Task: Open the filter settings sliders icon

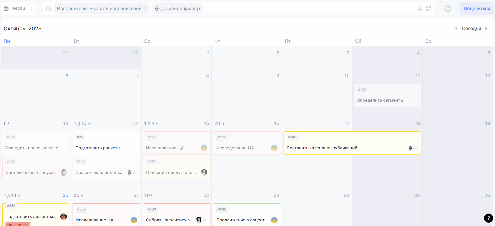Action: pyautogui.click(x=48, y=9)
